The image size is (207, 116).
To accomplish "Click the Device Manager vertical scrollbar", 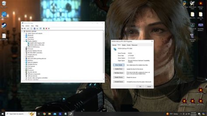I will pyautogui.click(x=103, y=53).
